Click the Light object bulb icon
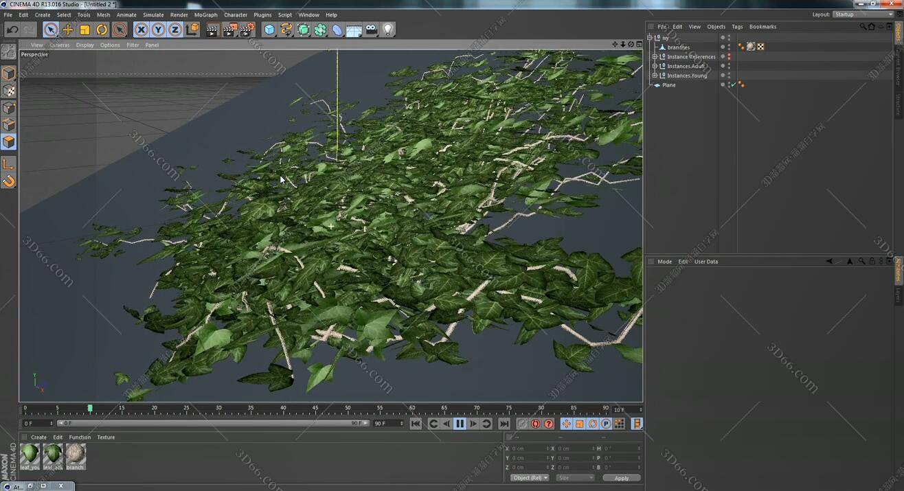The width and height of the screenshot is (904, 491). tap(388, 30)
